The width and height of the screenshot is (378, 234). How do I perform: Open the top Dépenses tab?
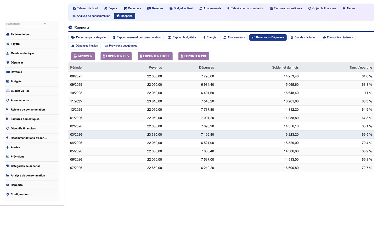[x=132, y=8]
